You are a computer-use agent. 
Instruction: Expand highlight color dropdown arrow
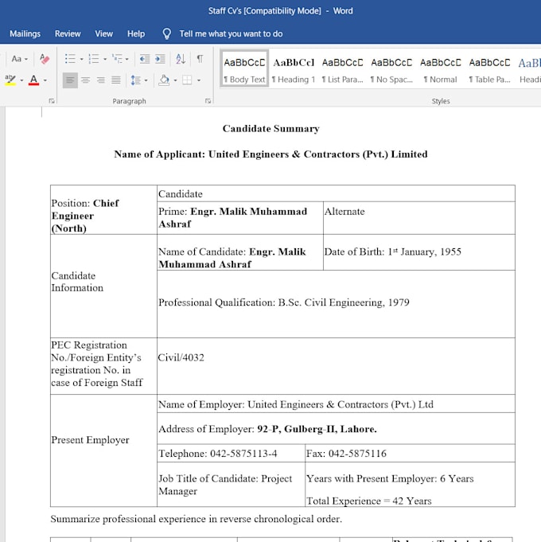tap(21, 80)
